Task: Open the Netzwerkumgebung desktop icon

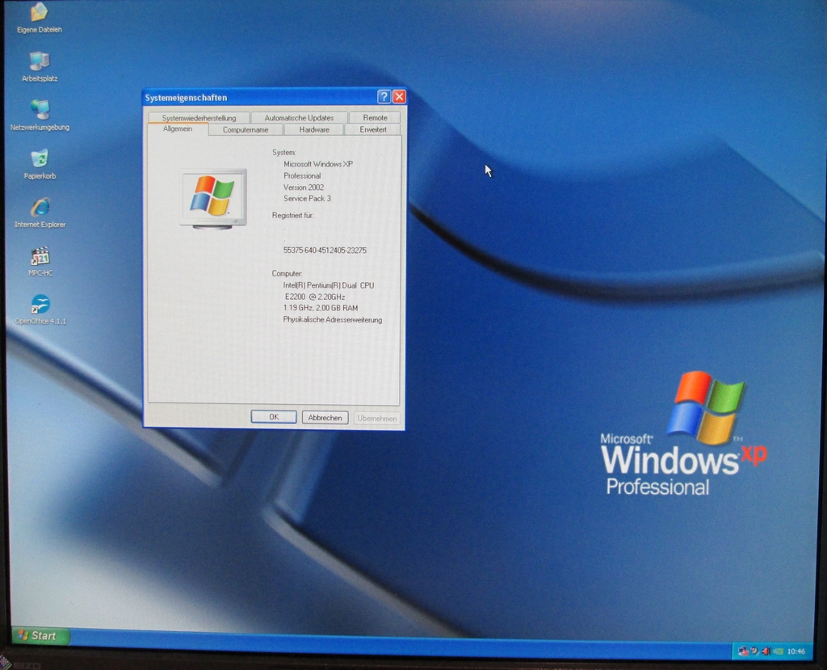Action: point(39,110)
